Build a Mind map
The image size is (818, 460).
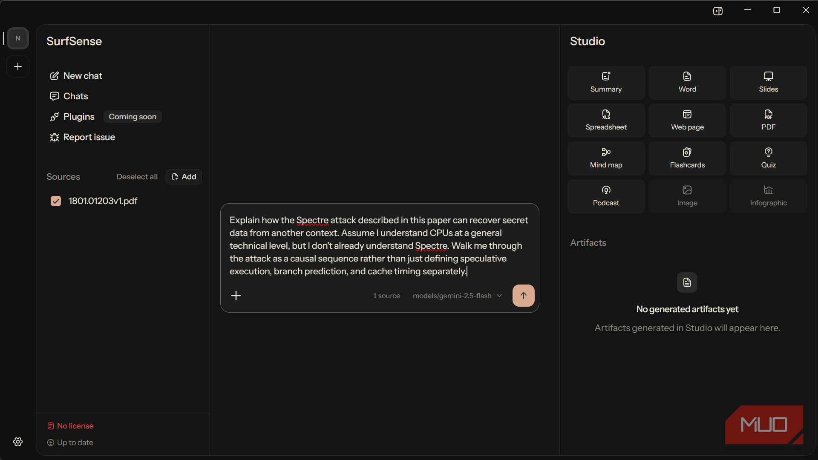coord(606,158)
